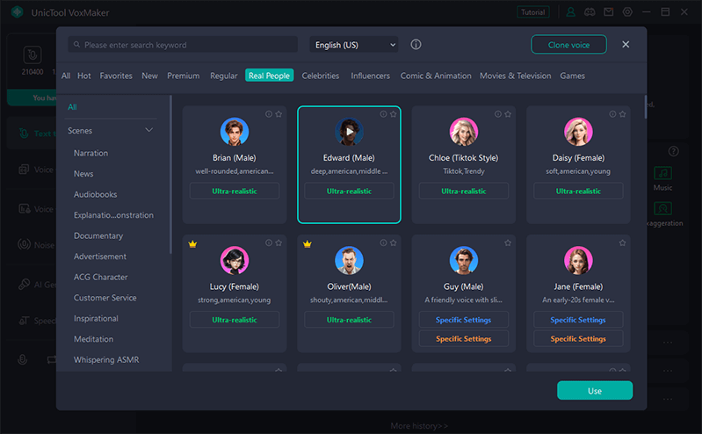Open info icon on Chloe card

498,114
